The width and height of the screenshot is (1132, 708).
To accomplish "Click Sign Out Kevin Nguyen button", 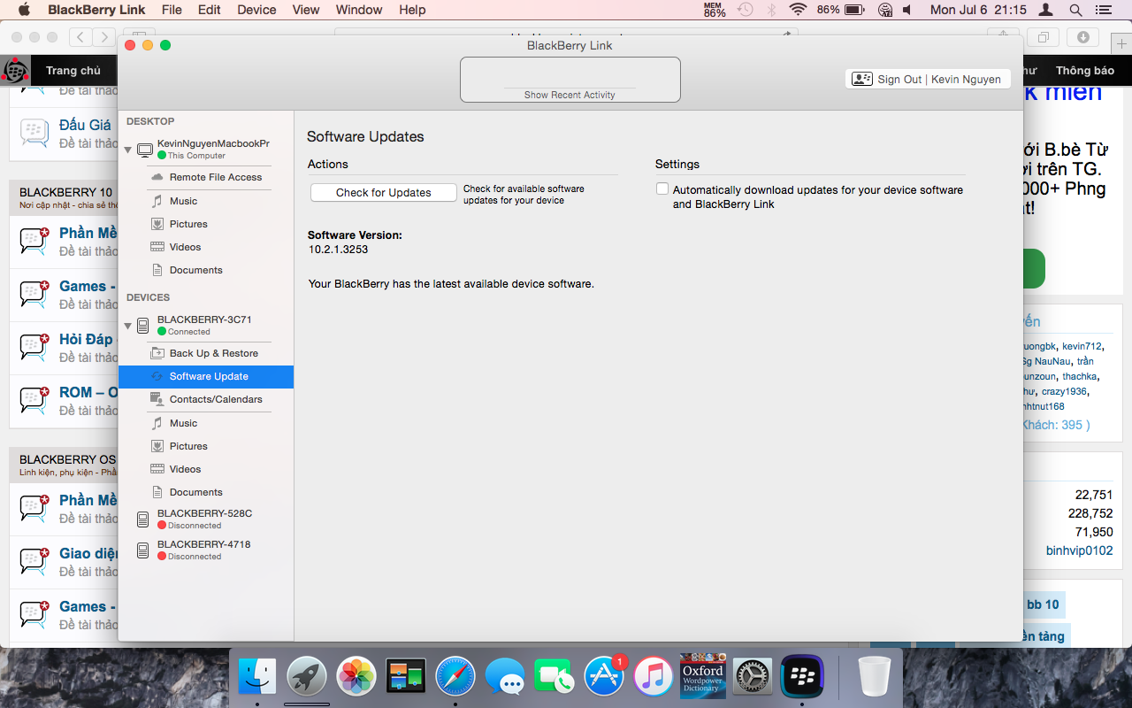I will [x=928, y=79].
